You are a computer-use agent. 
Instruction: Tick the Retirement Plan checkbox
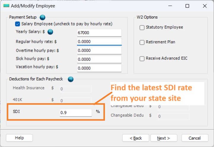point(142,42)
